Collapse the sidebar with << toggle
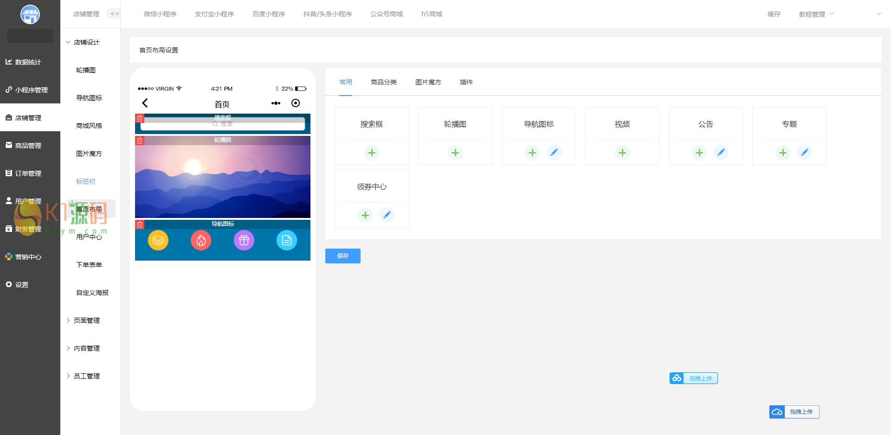Screen dimensions: 891x435 click(x=114, y=14)
